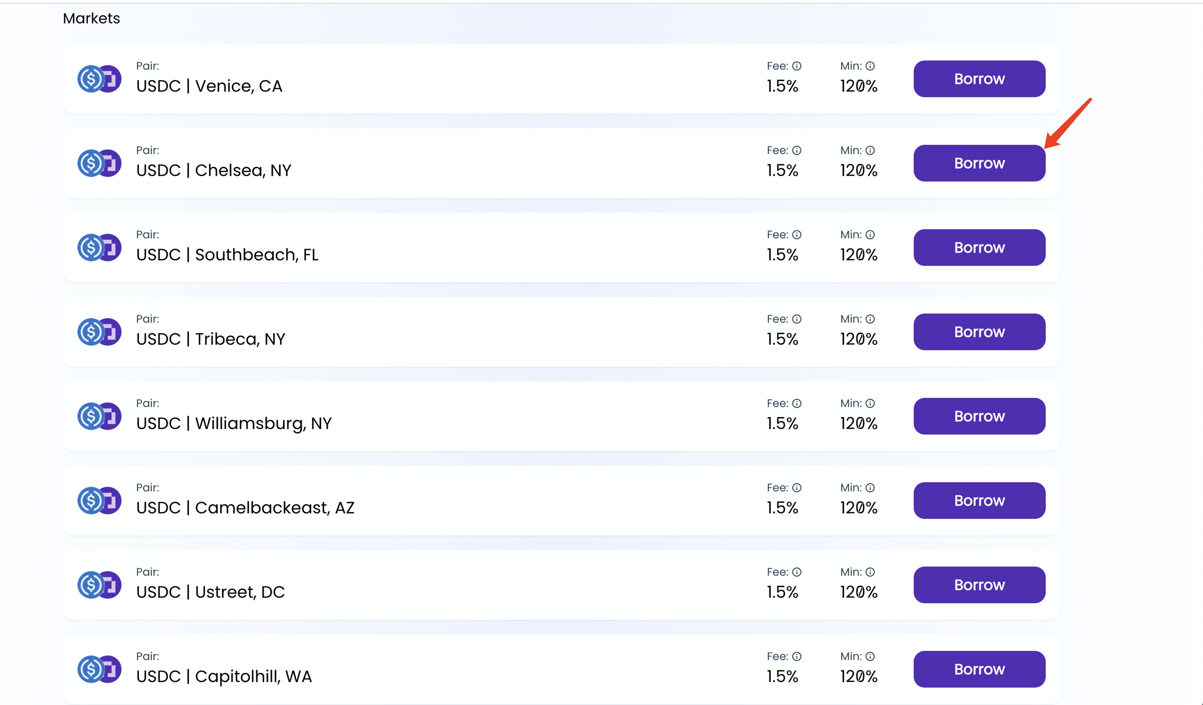
Task: Click the Min info icon for Ustreet, DC
Action: click(870, 572)
